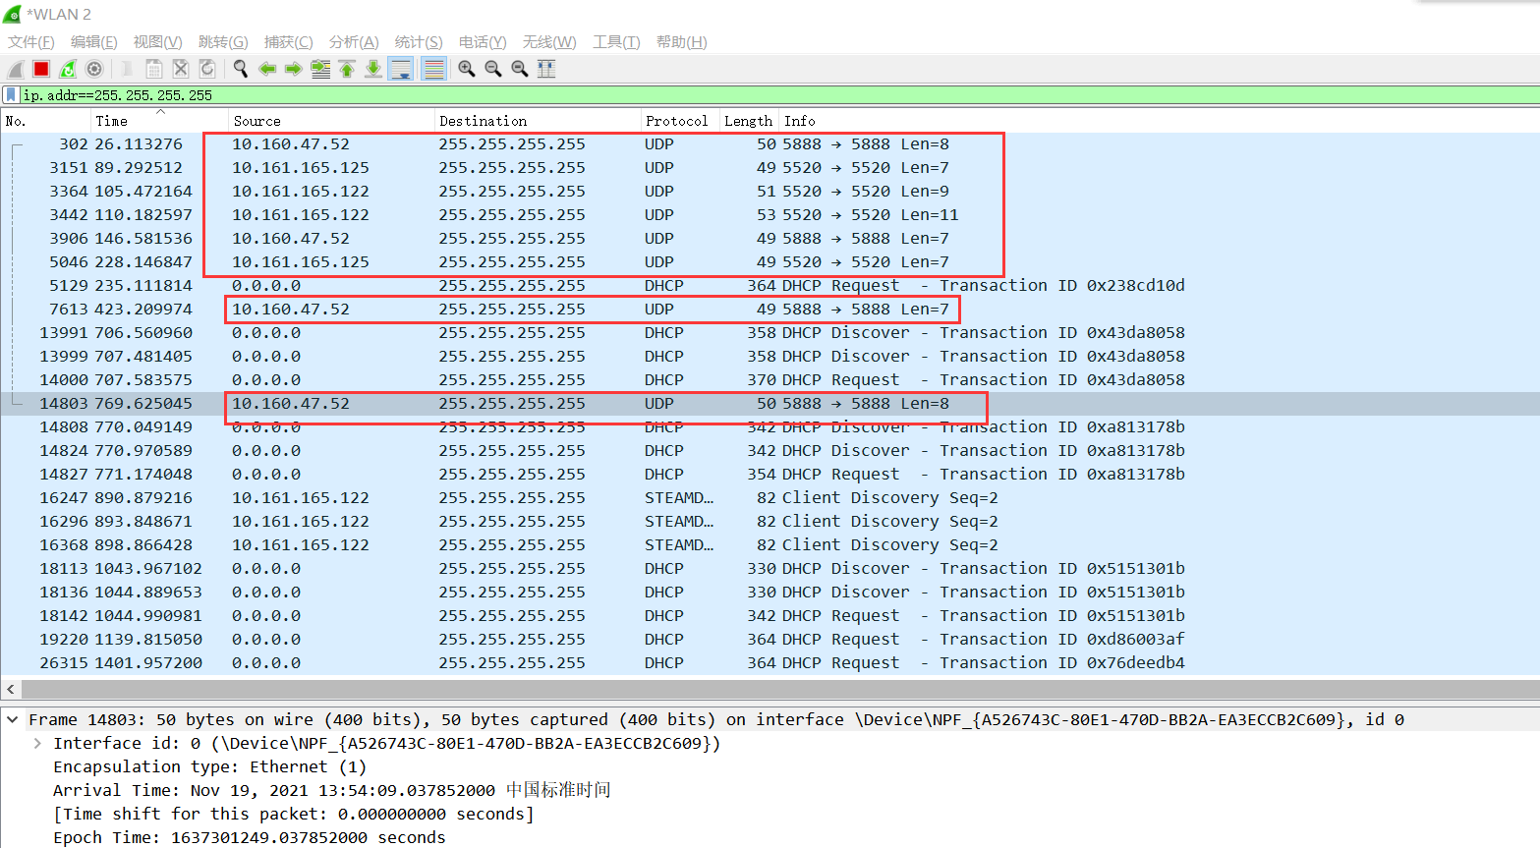Open the 视图(V) menu
Screen dimensions: 1540x848
[x=157, y=41]
